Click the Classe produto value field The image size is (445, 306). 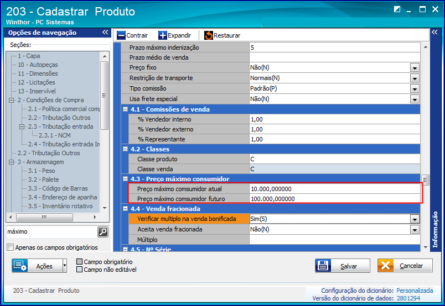(x=335, y=159)
